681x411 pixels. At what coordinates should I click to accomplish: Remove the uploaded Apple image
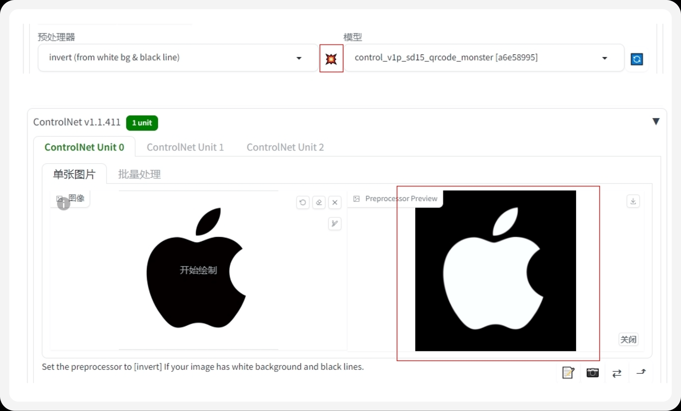(335, 203)
